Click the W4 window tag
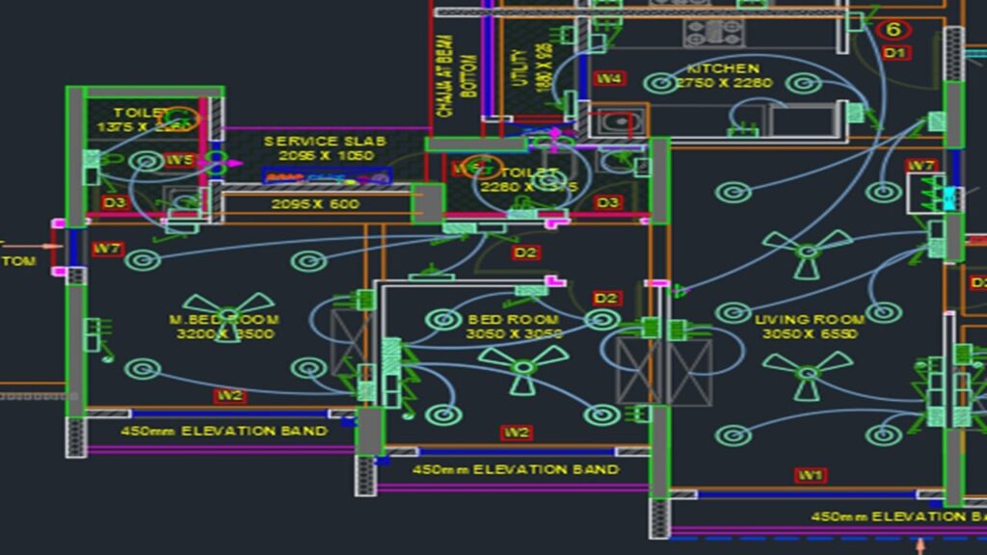The image size is (987, 555). point(608,78)
